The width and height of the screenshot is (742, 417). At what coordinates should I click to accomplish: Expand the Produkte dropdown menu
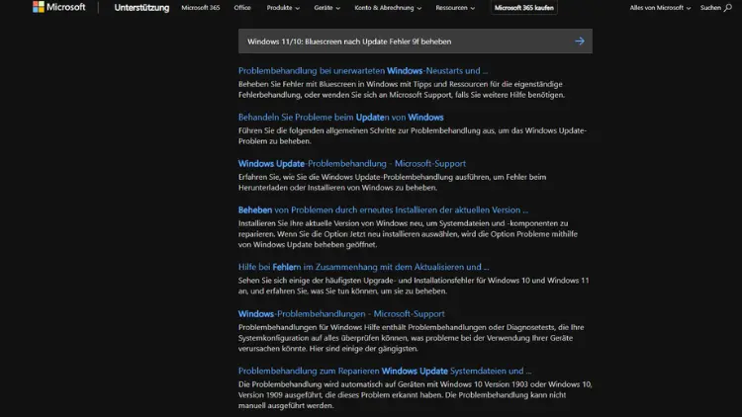point(283,8)
